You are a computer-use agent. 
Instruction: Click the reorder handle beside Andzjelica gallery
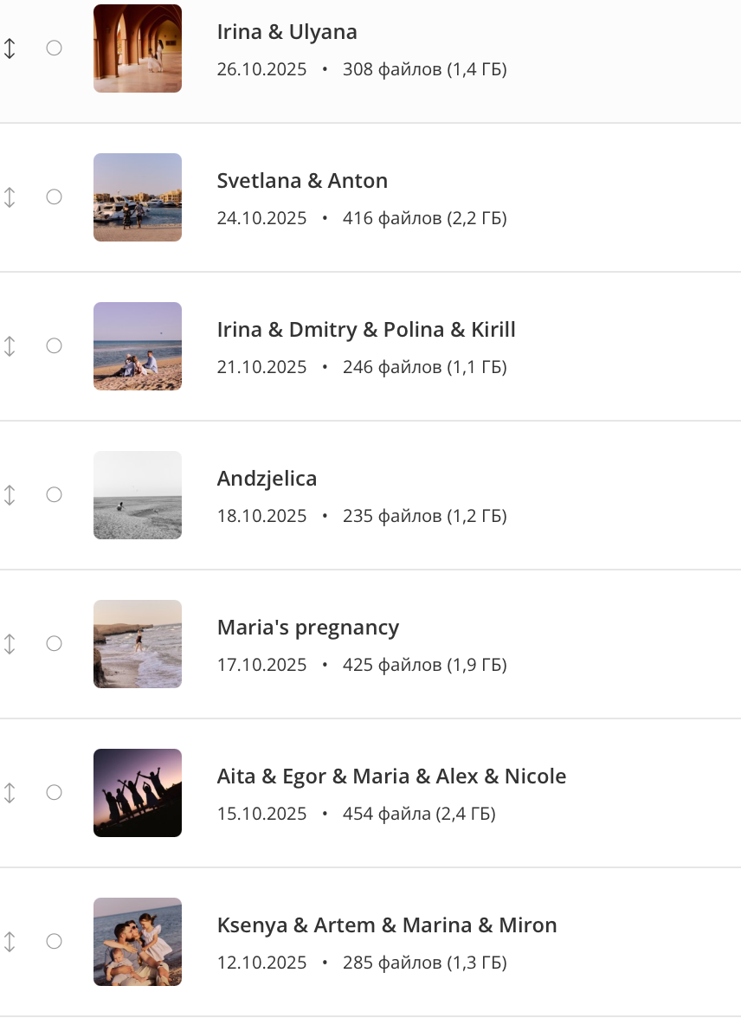[x=10, y=495]
